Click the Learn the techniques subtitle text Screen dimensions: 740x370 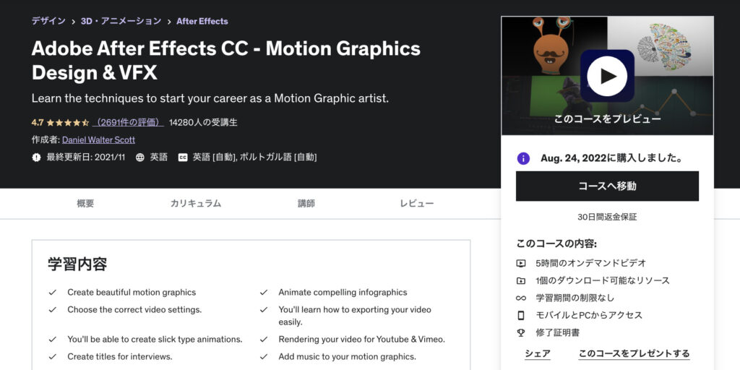click(x=210, y=98)
